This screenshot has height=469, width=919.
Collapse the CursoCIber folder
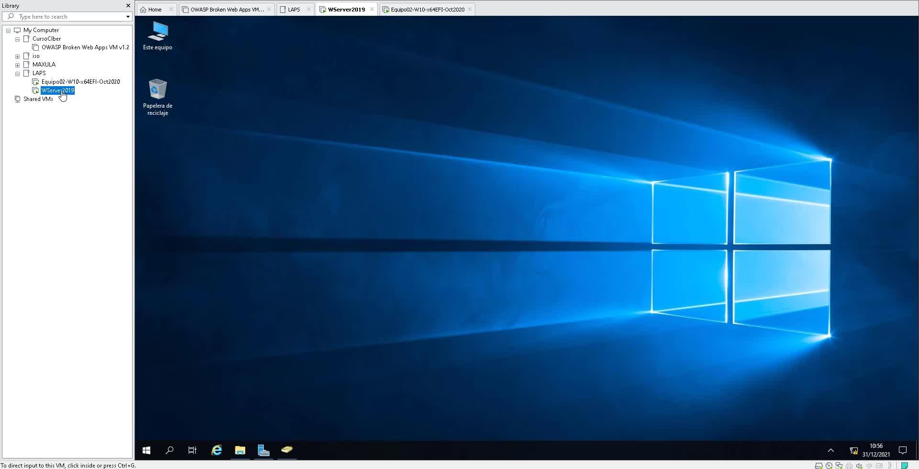pos(18,39)
